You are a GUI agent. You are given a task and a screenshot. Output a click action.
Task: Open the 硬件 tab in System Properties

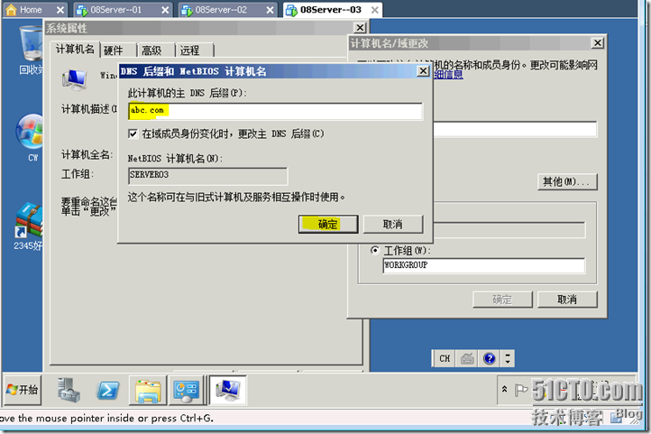click(x=114, y=51)
